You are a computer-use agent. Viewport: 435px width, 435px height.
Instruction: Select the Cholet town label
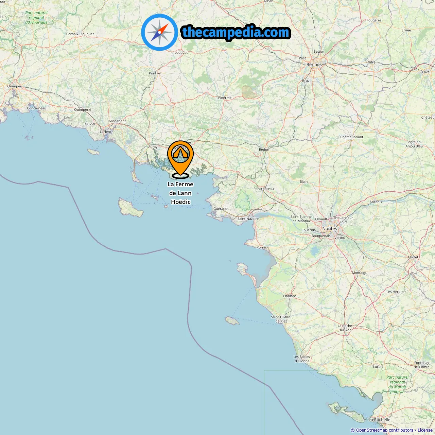click(x=413, y=257)
